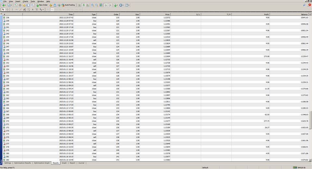
Task: Open the Tools menu
Action: pyautogui.click(x=32, y=1)
